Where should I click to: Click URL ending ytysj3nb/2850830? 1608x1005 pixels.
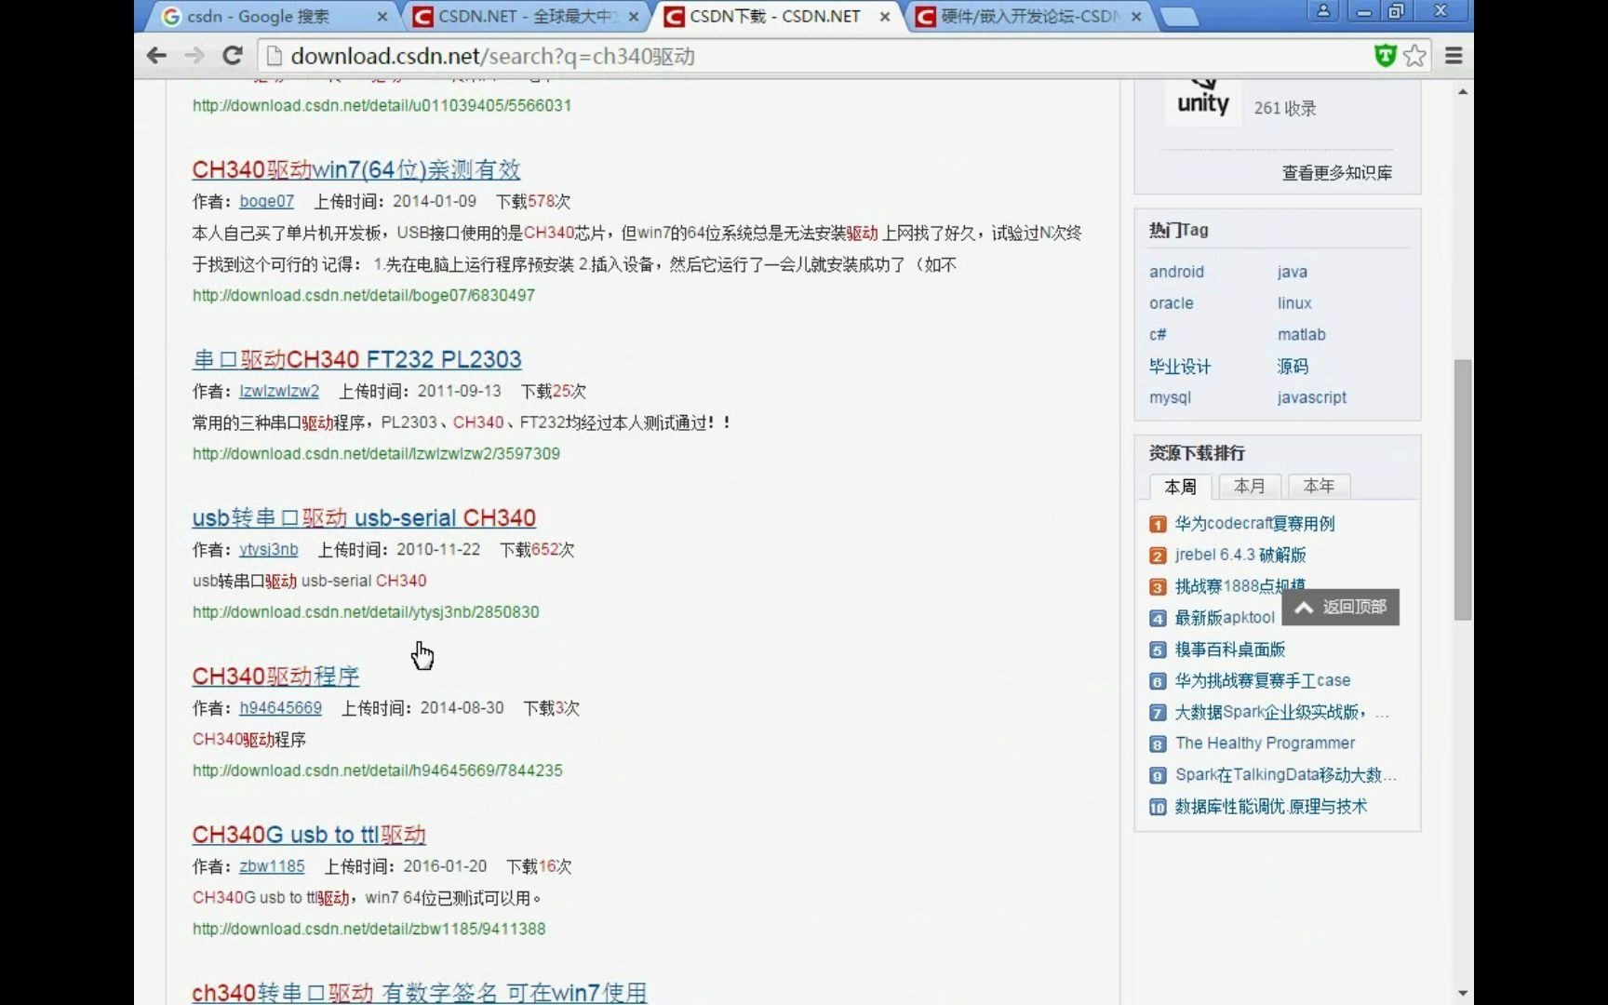point(366,611)
